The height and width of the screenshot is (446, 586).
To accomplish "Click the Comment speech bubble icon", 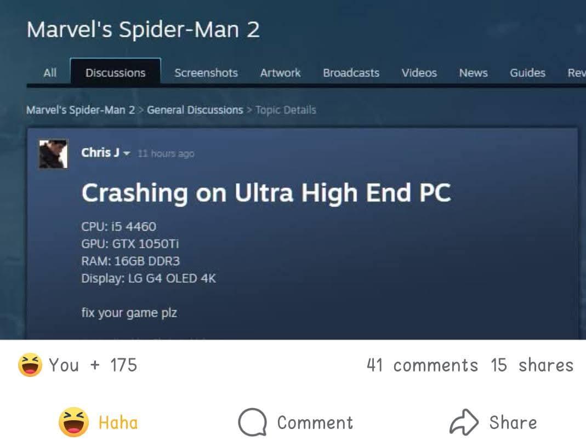I will pos(253,422).
